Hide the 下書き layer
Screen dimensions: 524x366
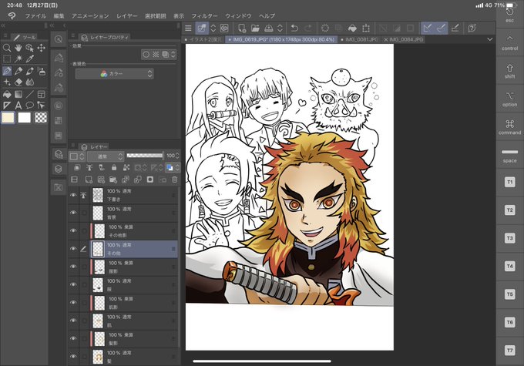(73, 195)
